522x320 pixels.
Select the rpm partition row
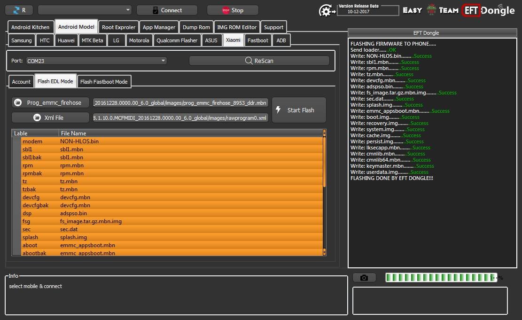[172, 165]
